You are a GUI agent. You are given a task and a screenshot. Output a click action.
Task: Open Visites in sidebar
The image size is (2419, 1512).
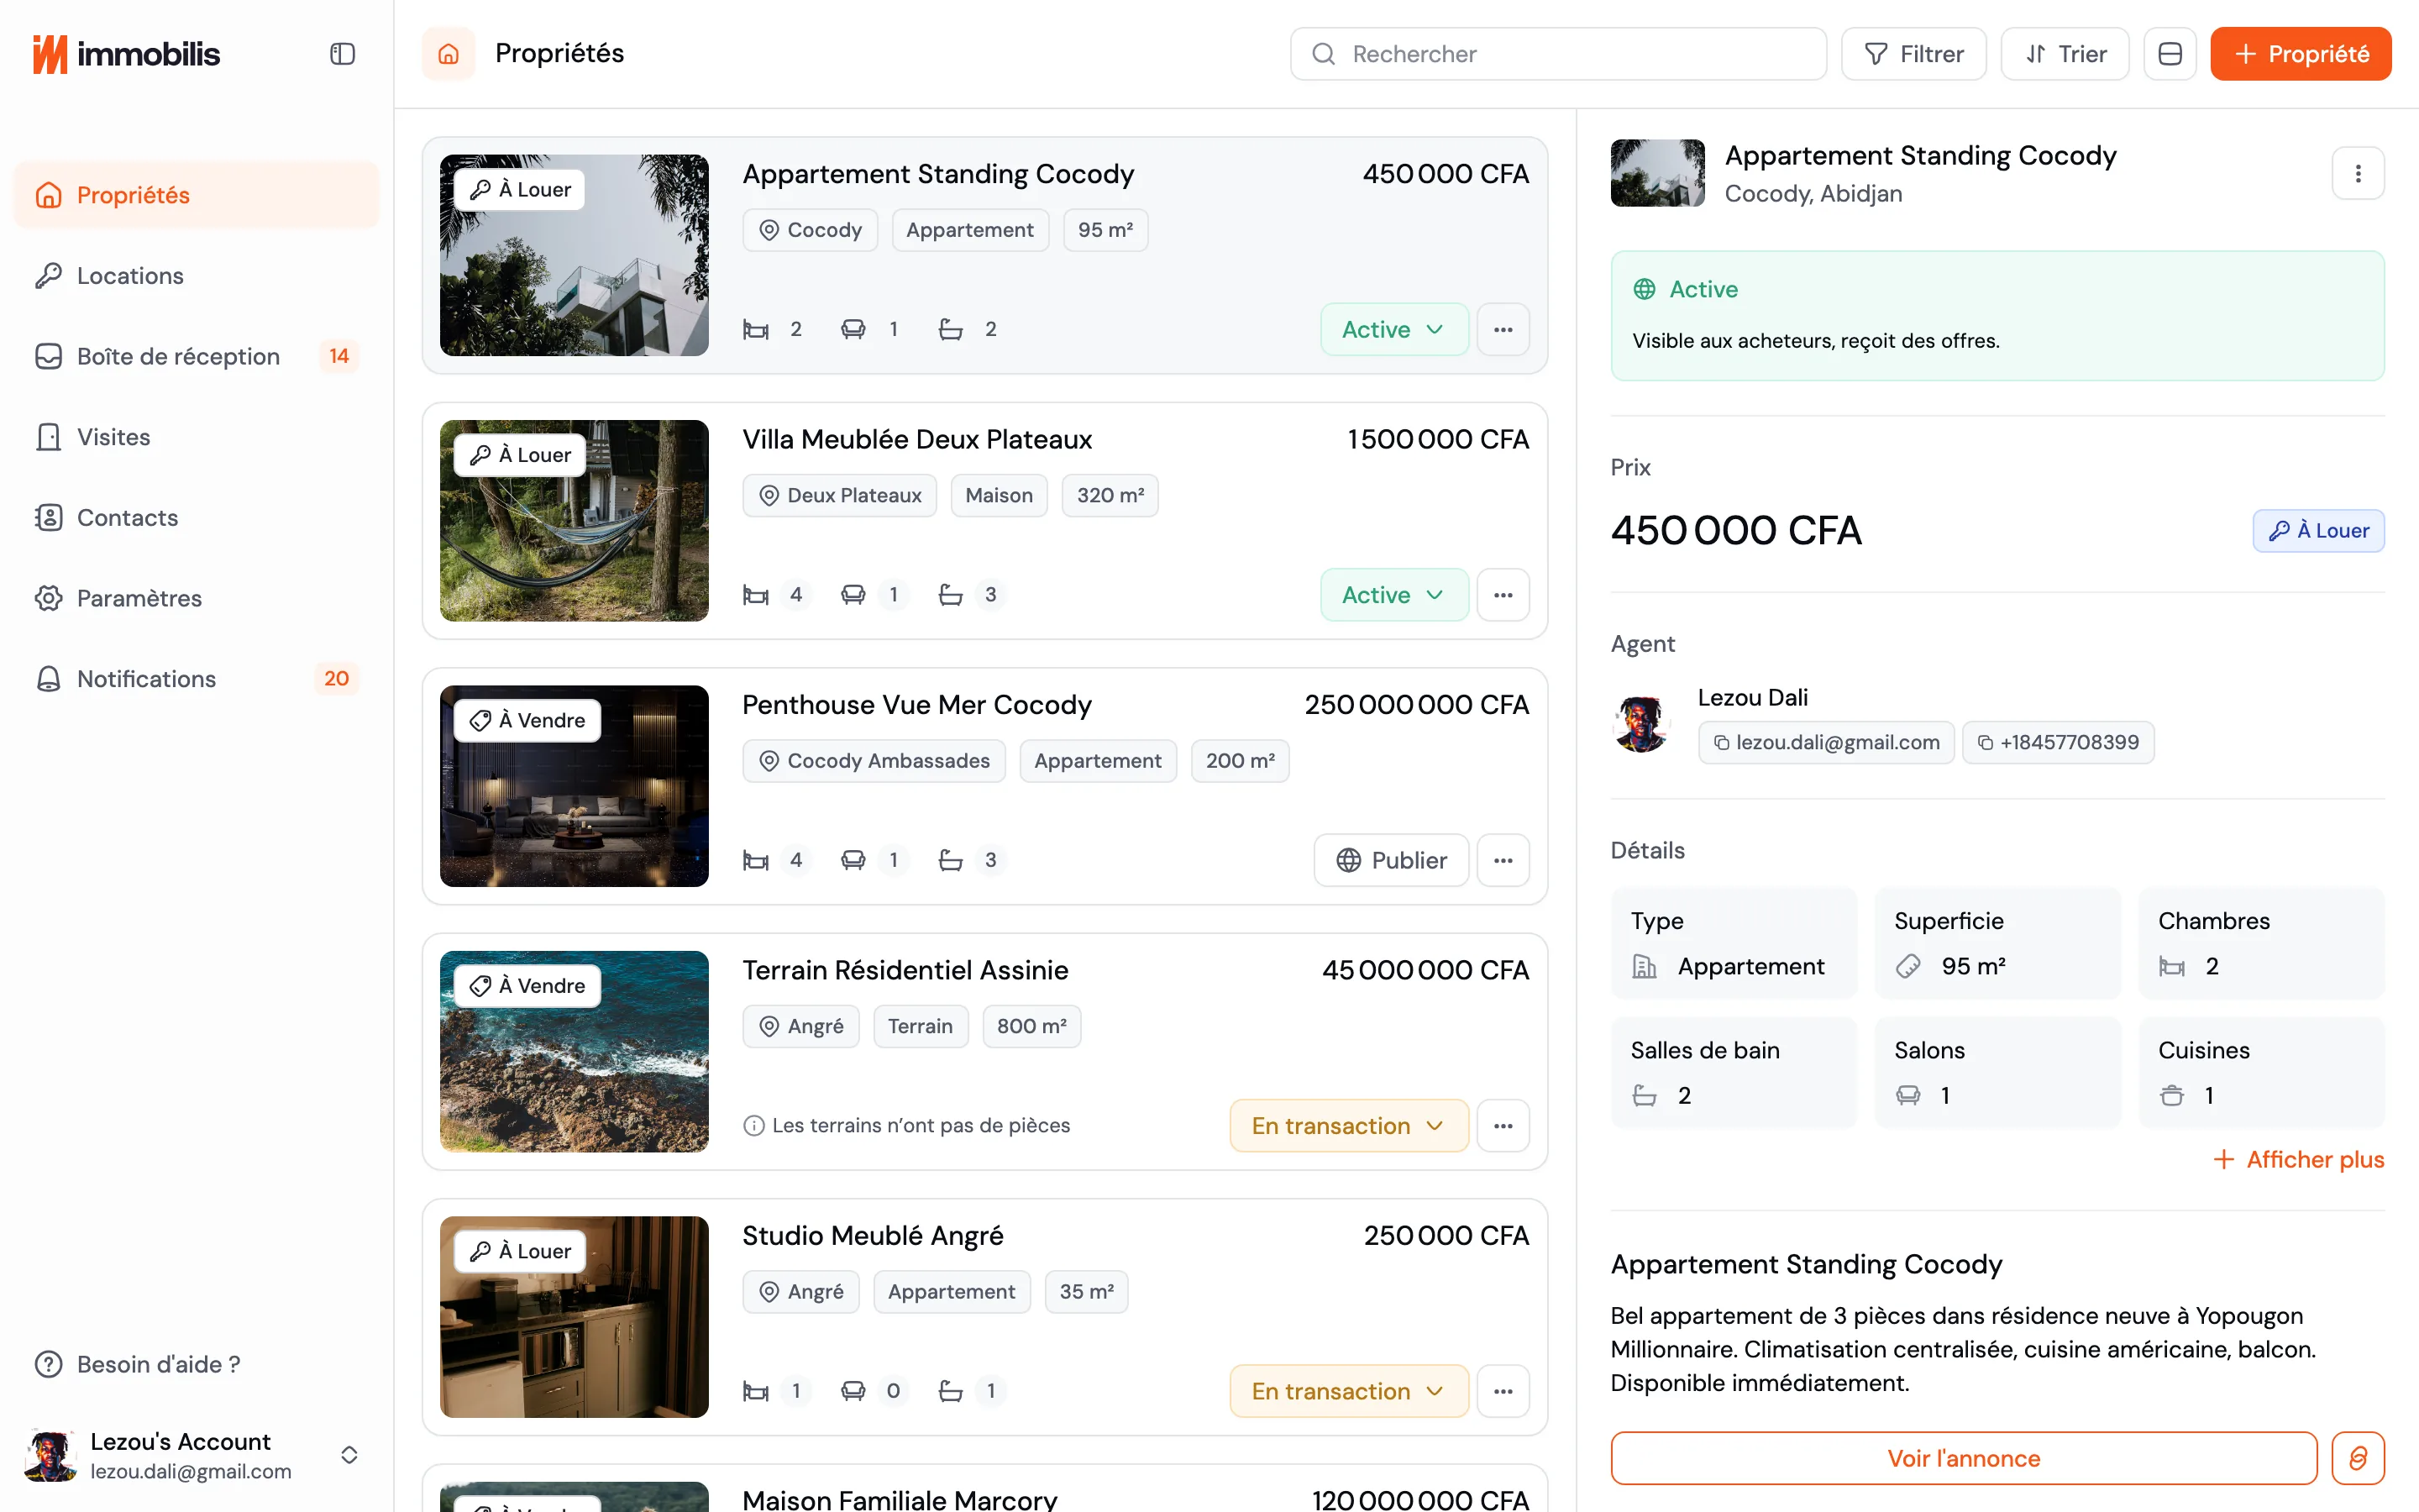(x=196, y=437)
